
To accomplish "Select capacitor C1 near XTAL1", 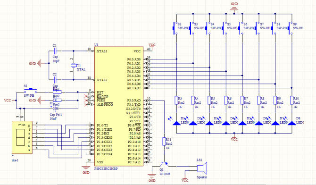I will click(x=55, y=51).
